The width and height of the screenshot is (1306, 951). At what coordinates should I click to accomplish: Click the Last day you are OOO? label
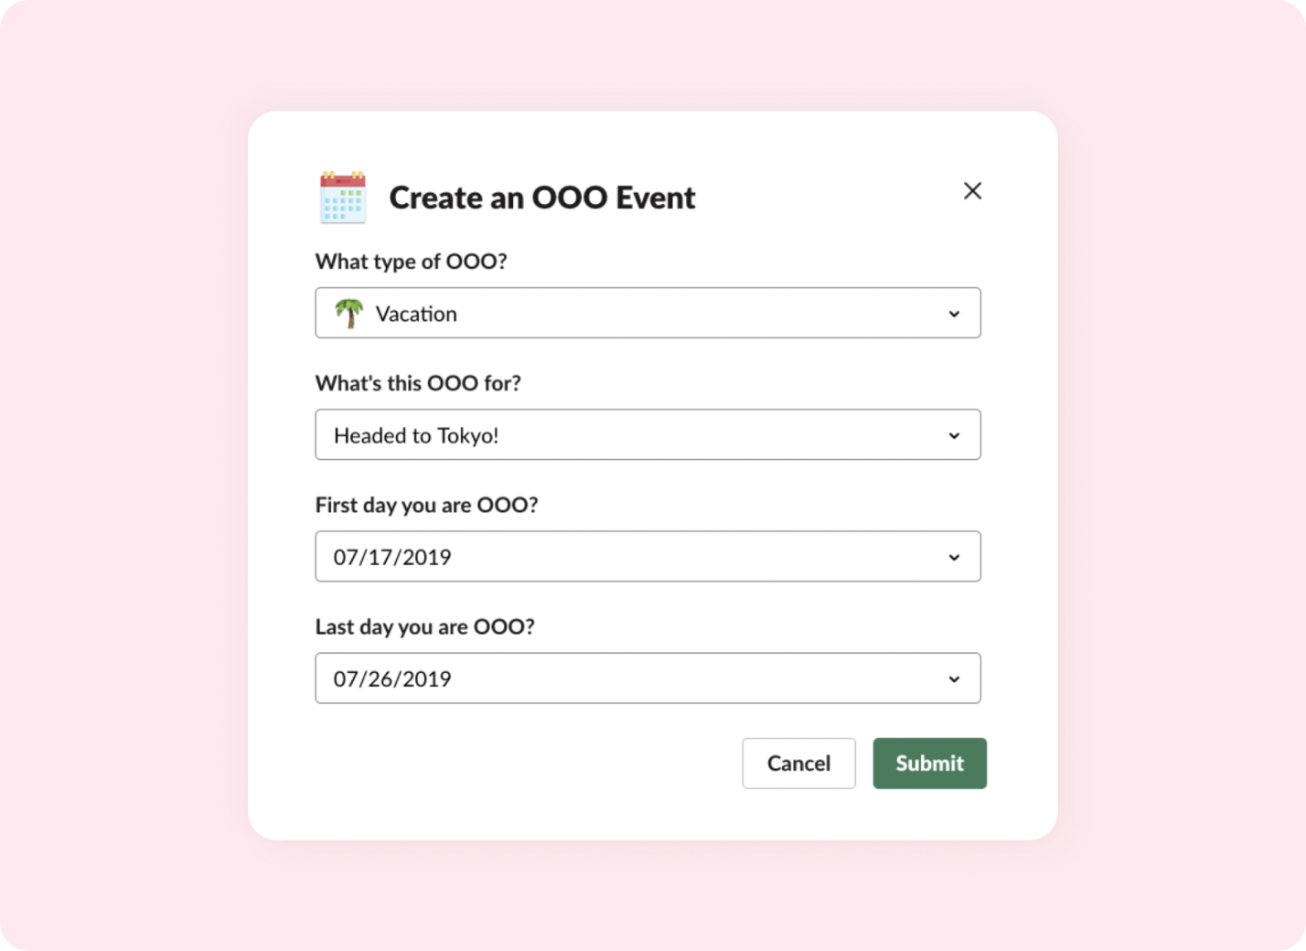424,626
